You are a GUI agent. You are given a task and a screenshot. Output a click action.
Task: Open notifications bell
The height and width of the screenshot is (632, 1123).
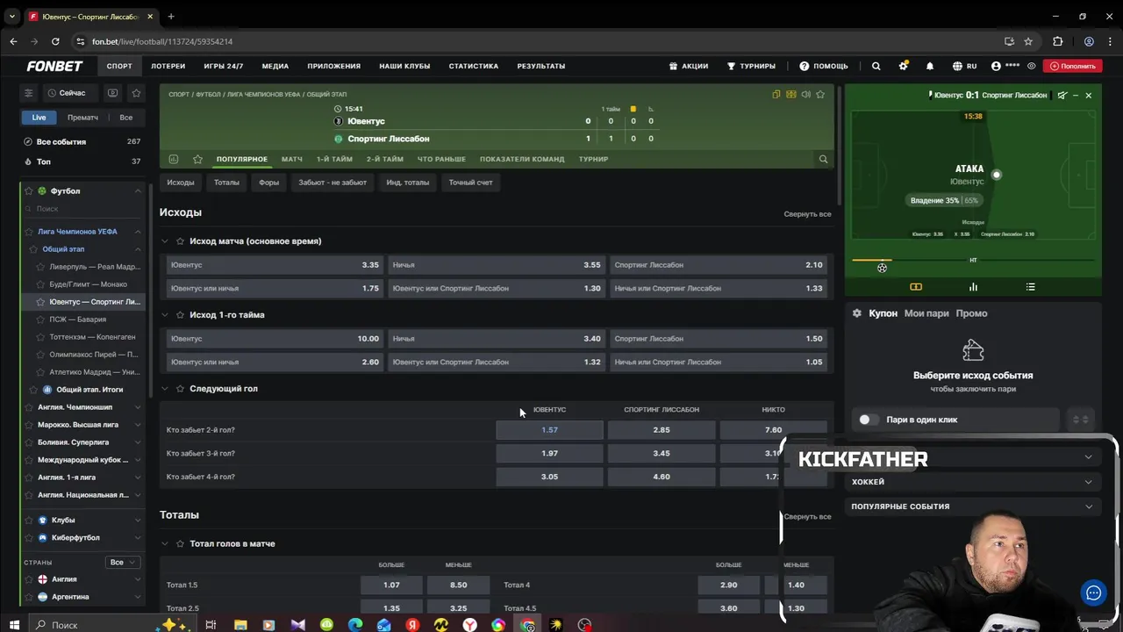(x=930, y=66)
